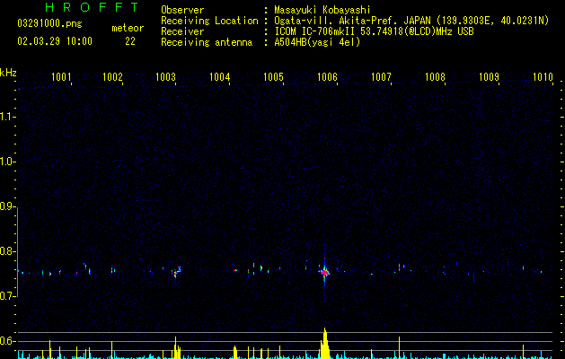Screen dimensions: 565x359
Task: Click the meteor count value 22
Action: pyautogui.click(x=130, y=41)
